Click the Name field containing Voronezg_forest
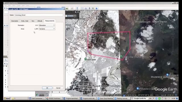Screen dimensions: 182x102 (x=39, y=15)
